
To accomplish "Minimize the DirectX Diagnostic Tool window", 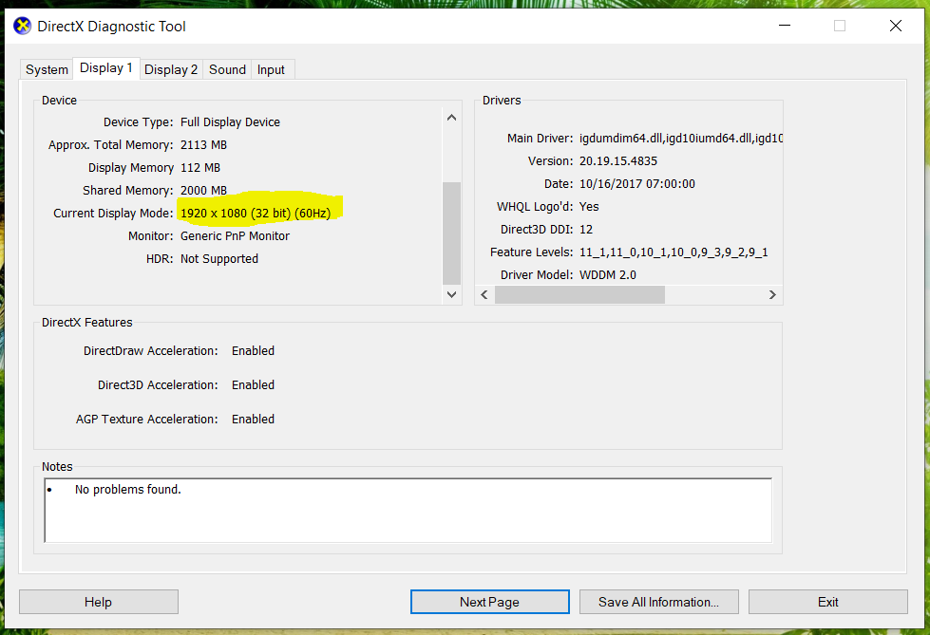I will [784, 26].
